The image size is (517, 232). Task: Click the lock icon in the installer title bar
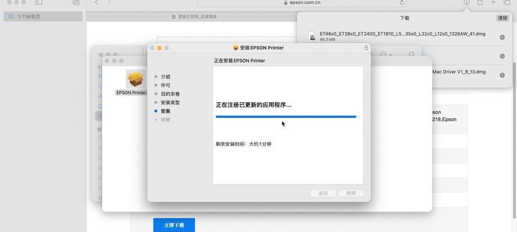click(366, 48)
